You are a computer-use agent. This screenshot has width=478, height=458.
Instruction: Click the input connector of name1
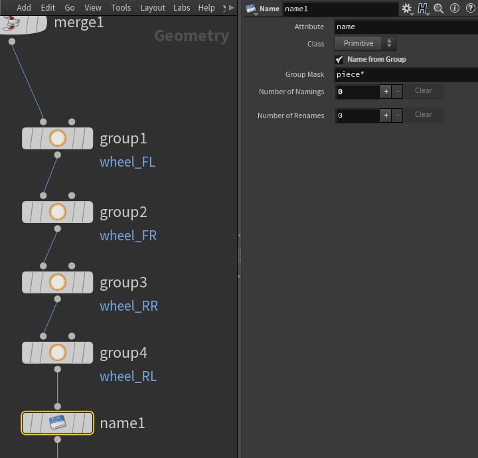57,406
